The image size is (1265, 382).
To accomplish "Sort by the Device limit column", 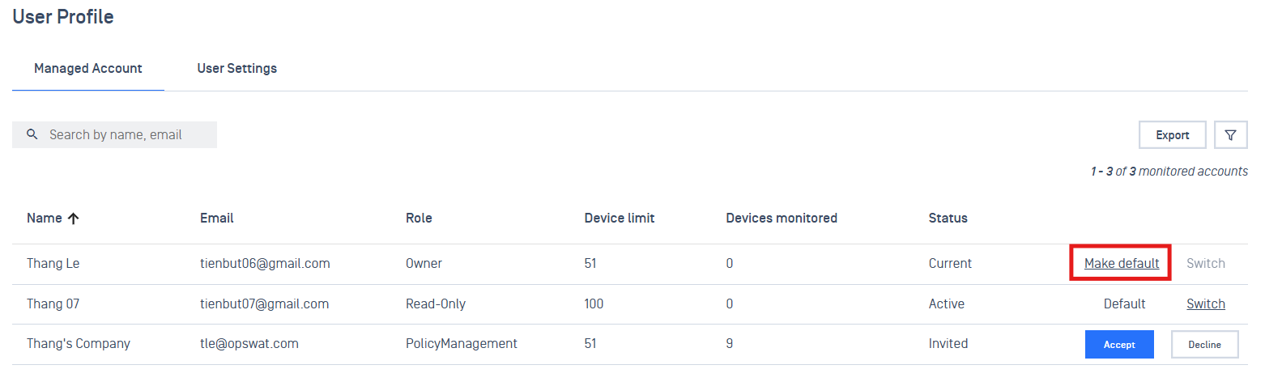I will coord(619,219).
